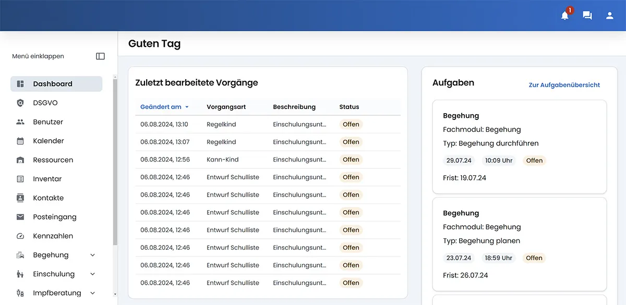Follow the Zur Aufgabenübersicht link

tap(564, 85)
